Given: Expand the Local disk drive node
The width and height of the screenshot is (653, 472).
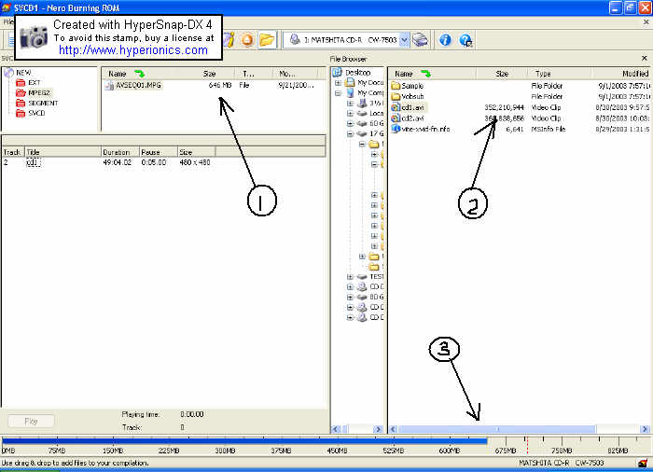Looking at the screenshot, I should click(350, 113).
